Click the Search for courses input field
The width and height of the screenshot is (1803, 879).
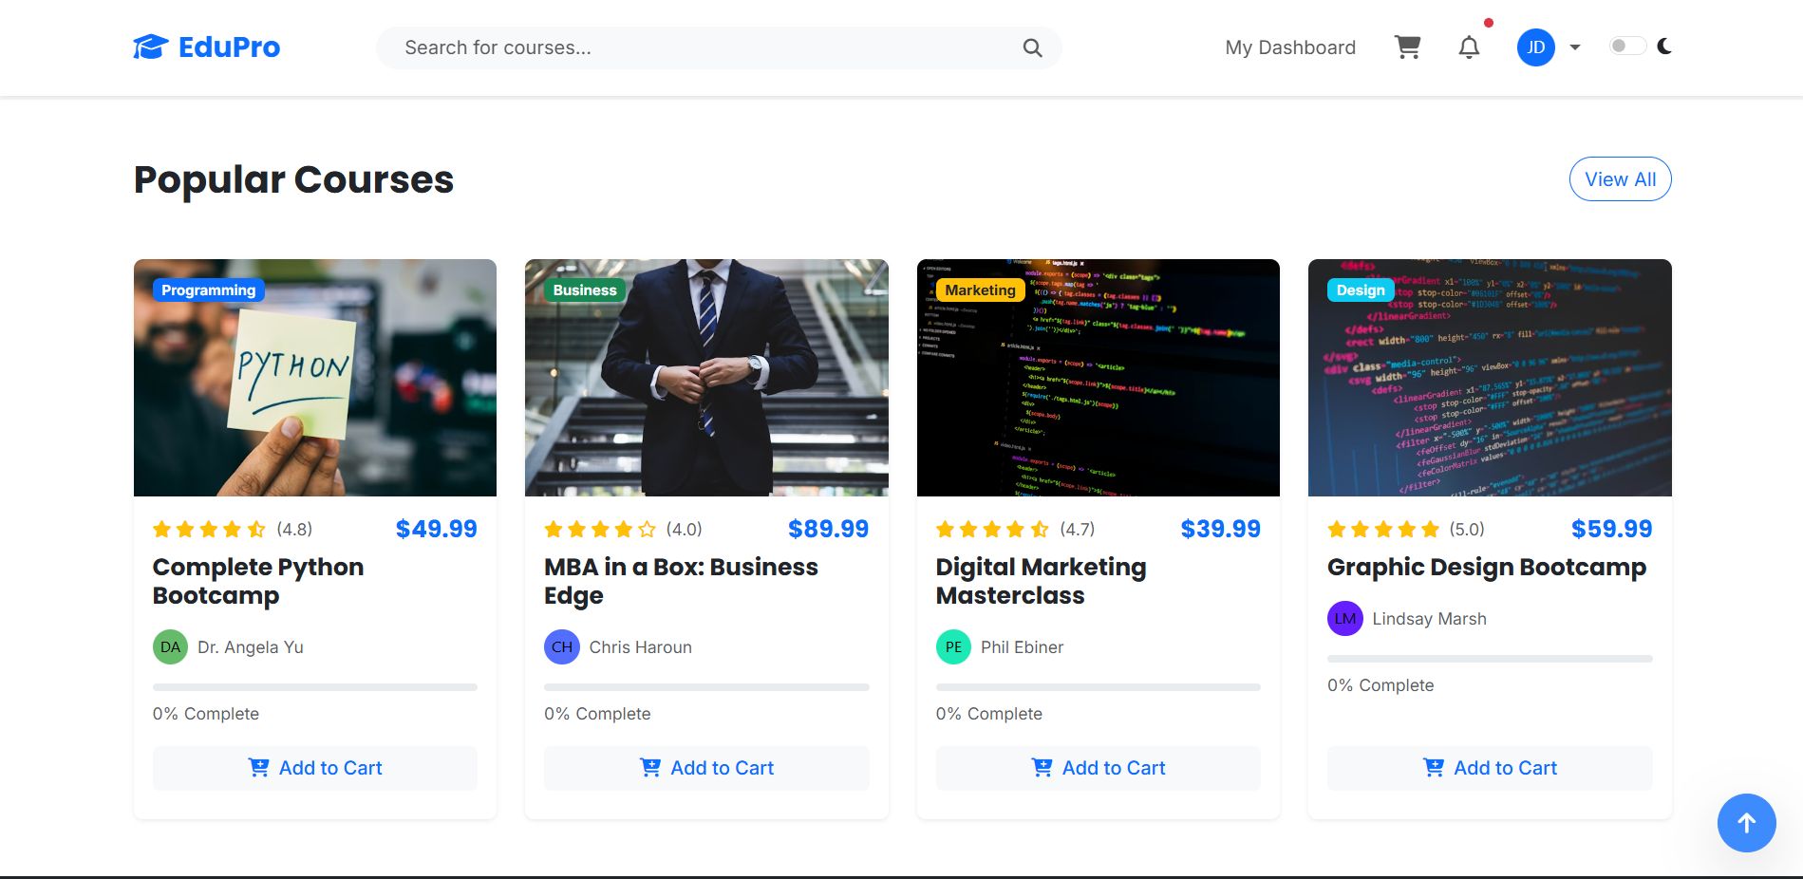point(703,48)
